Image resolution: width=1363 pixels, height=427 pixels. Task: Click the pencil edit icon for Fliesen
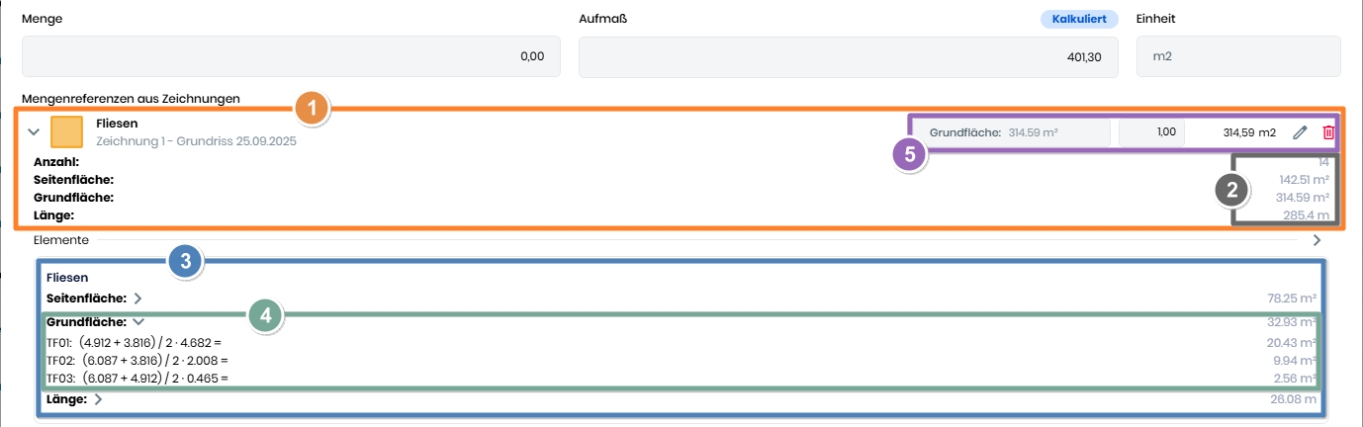pyautogui.click(x=1300, y=132)
